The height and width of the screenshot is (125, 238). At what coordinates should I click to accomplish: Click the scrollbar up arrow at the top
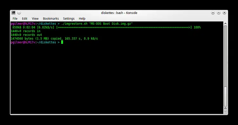tap(225, 23)
